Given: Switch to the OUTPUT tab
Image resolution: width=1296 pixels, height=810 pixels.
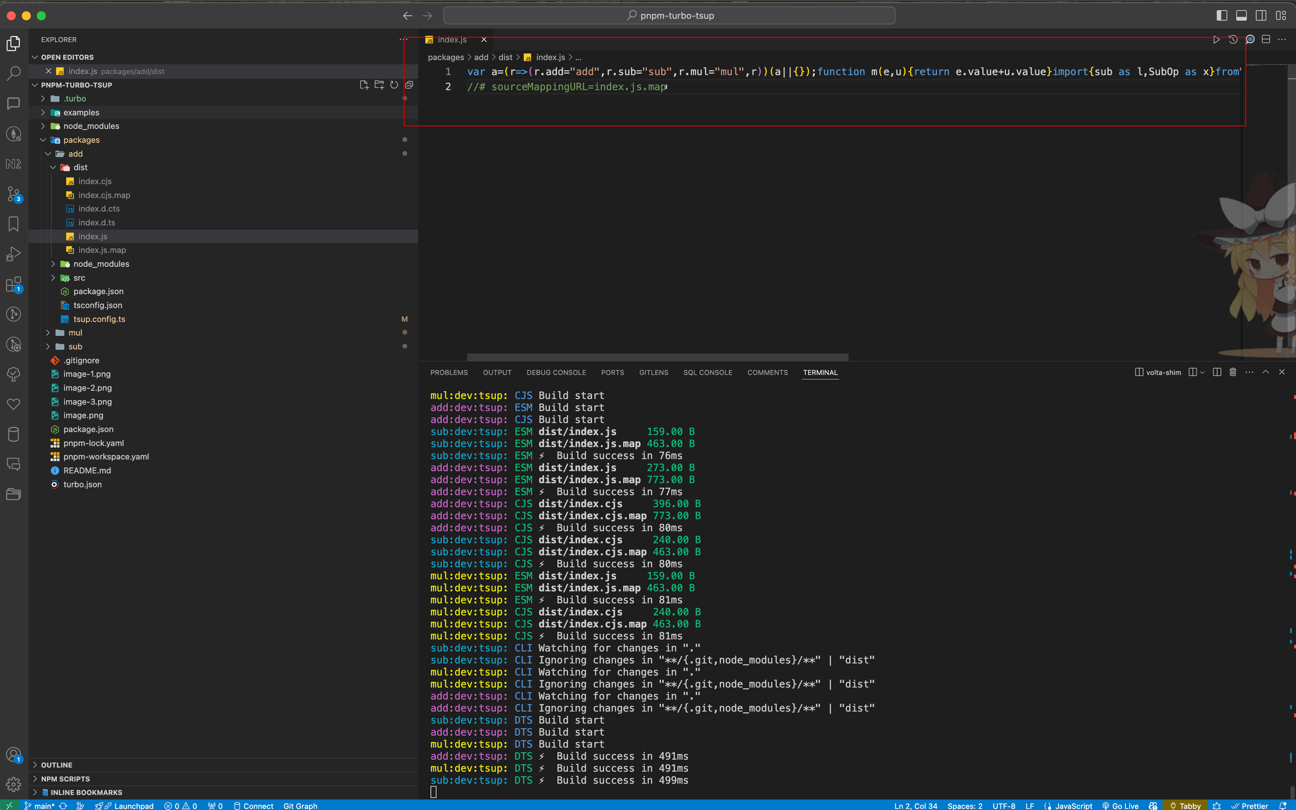Looking at the screenshot, I should tap(497, 372).
